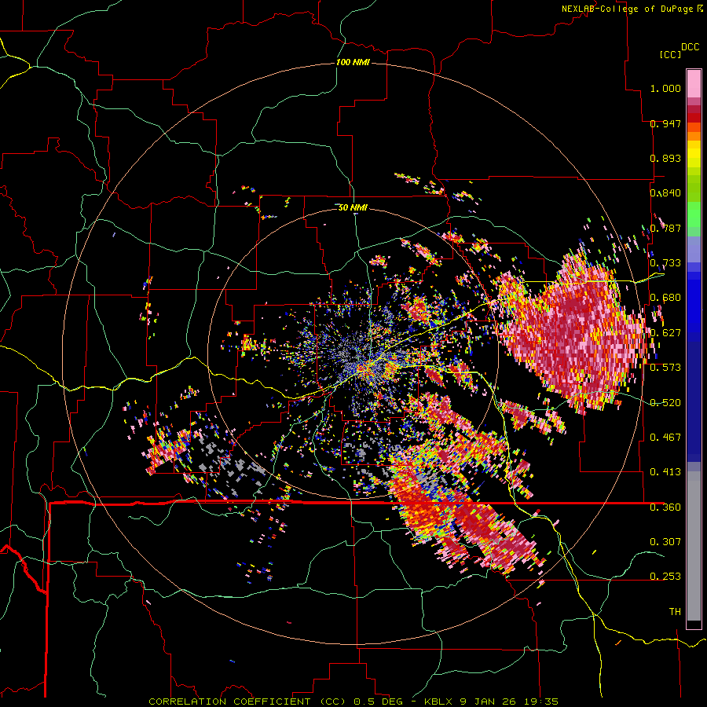
Task: Select the 1.000 value on the scale
Action: 665,88
